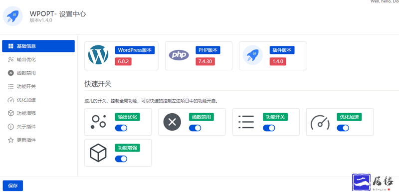Viewport: 399px width, 193px height.
Task: Click the blue PHP版本 label
Action: pos(208,50)
